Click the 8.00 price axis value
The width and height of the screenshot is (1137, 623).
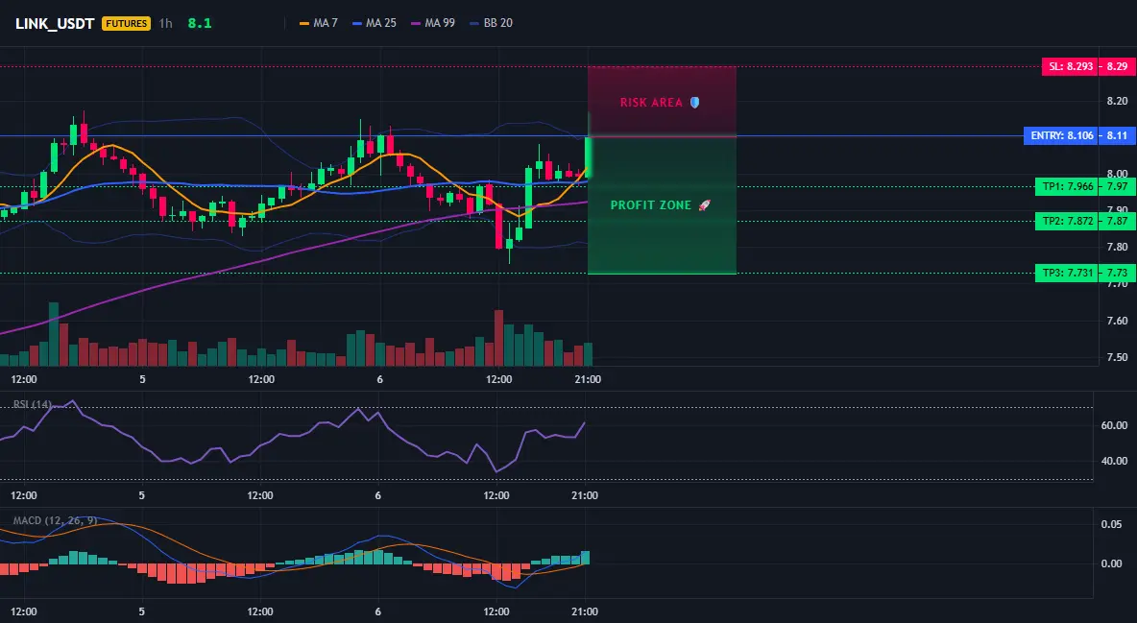[1118, 174]
